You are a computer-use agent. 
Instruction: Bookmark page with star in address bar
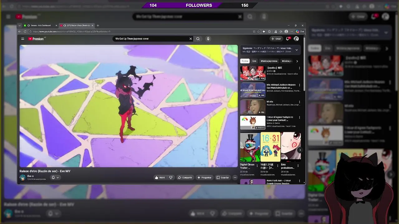click(258, 31)
